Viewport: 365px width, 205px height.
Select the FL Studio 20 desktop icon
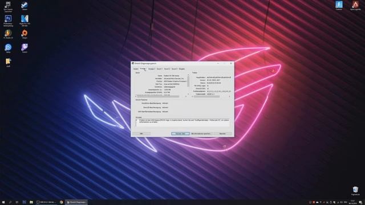point(8,34)
